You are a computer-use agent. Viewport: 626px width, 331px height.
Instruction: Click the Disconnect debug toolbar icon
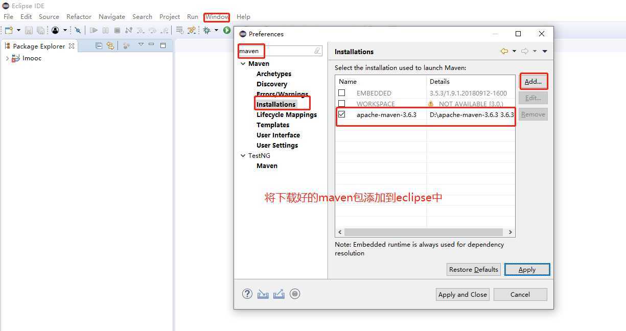tap(129, 31)
